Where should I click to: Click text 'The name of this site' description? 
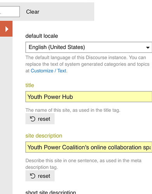73,110
